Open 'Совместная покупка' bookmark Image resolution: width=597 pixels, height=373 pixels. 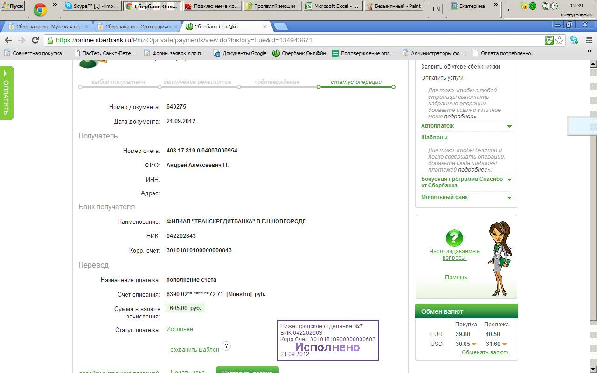[x=35, y=53]
